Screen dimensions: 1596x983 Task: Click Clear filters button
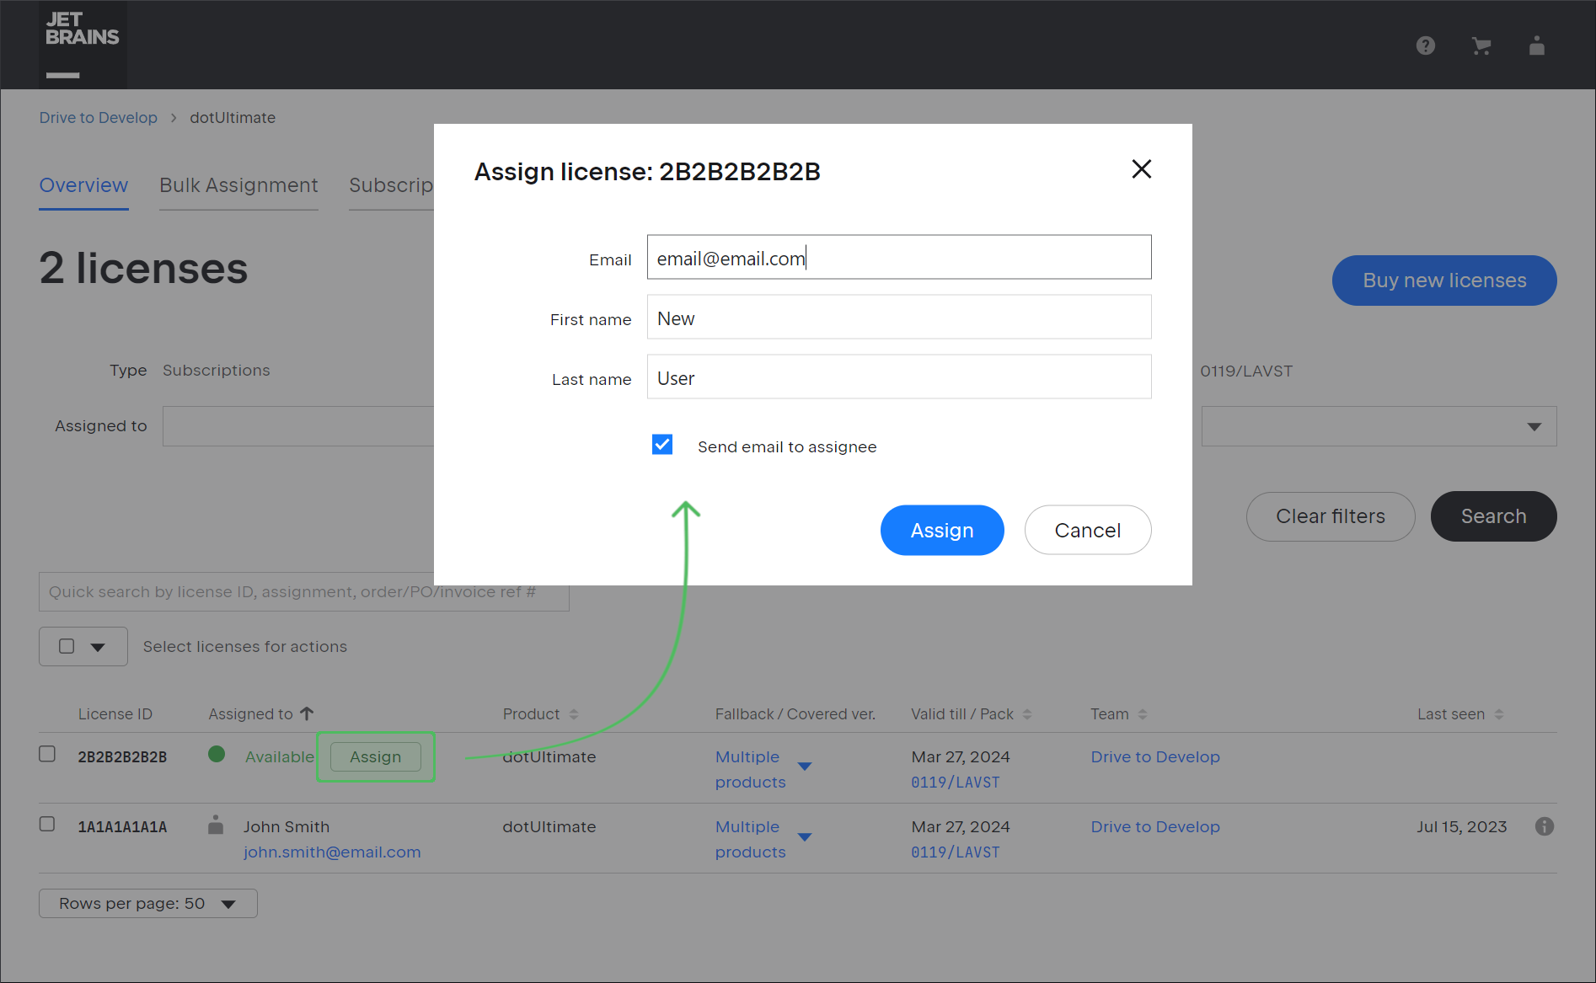[1331, 516]
